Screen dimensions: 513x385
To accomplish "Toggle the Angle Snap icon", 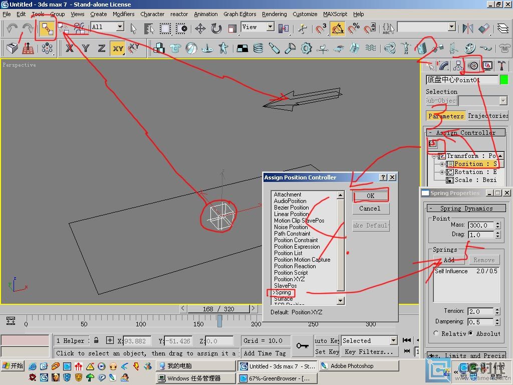I will click(337, 29).
